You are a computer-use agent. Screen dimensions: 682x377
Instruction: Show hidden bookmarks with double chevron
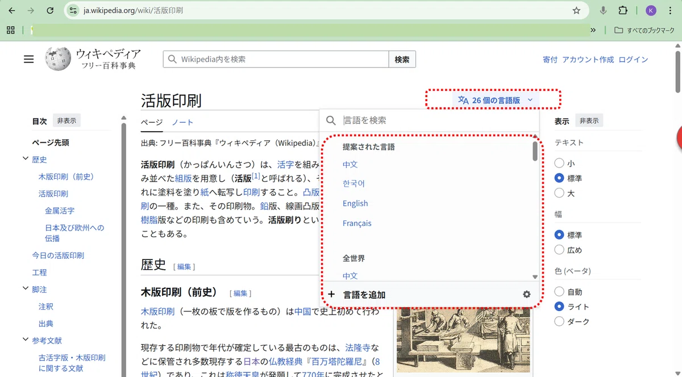click(x=593, y=30)
